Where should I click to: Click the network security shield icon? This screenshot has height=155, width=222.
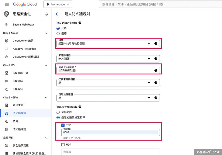[6, 14]
